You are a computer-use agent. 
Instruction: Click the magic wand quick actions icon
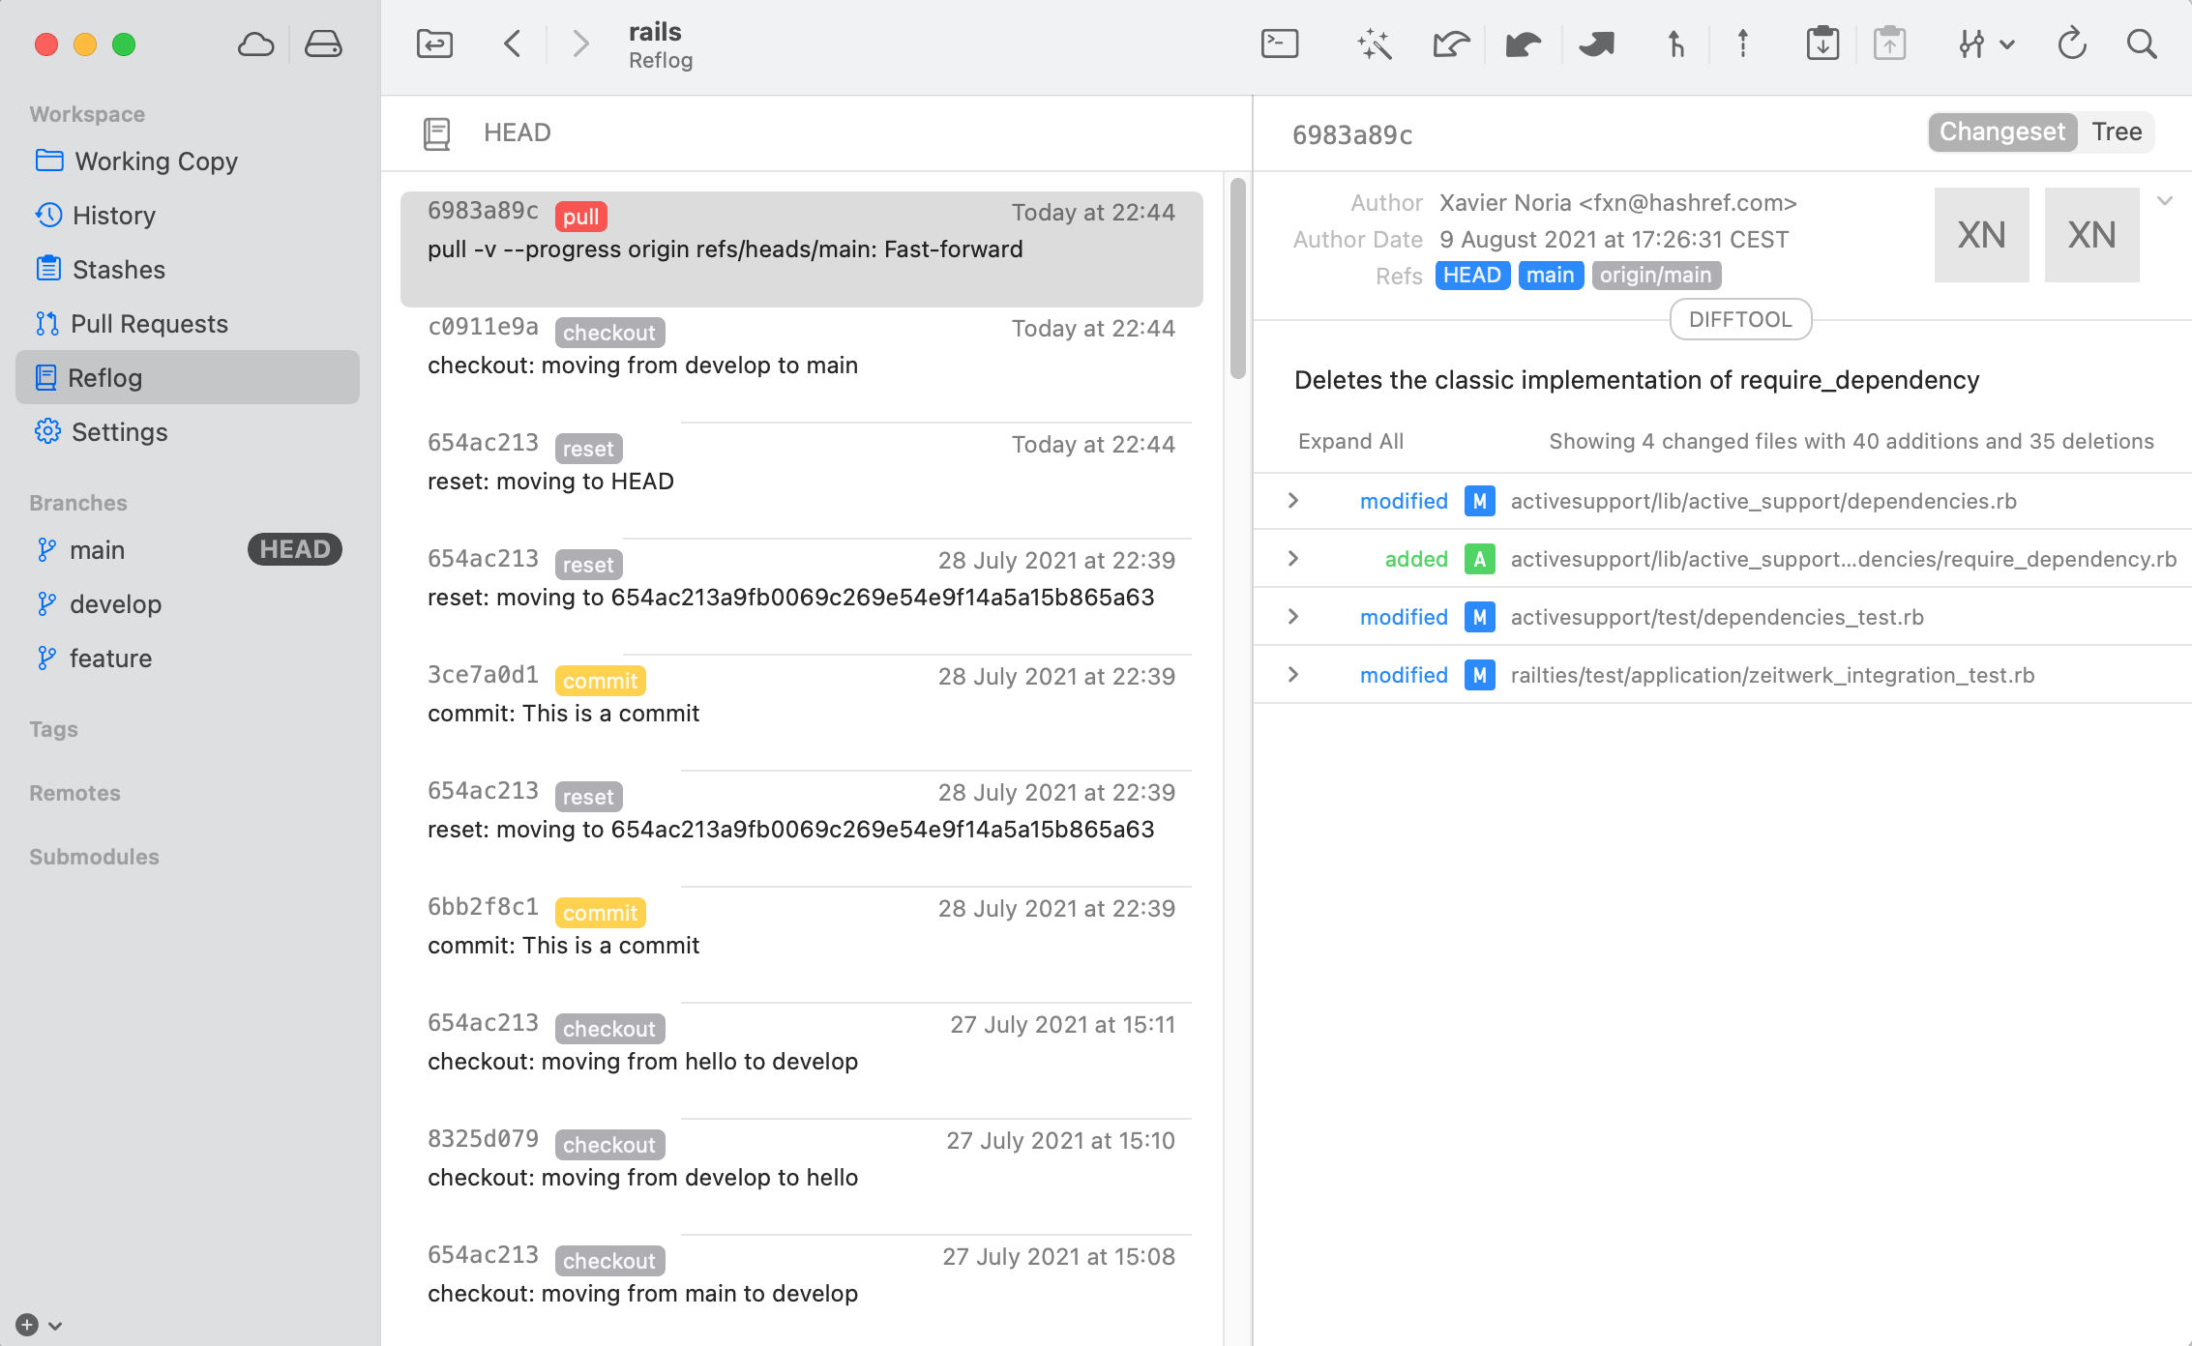1374,44
